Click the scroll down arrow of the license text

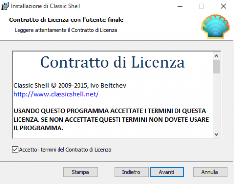pyautogui.click(x=216, y=134)
